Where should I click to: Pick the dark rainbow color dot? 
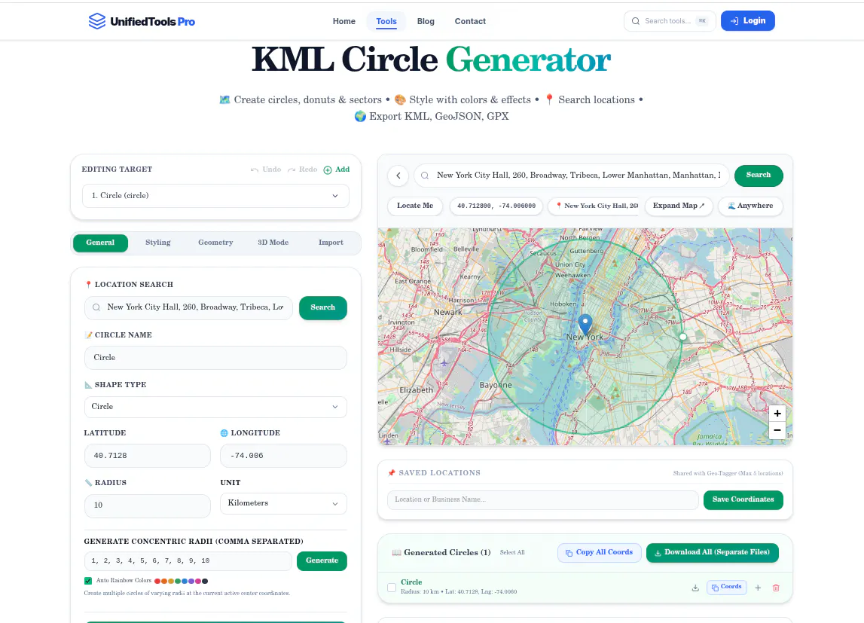205,581
